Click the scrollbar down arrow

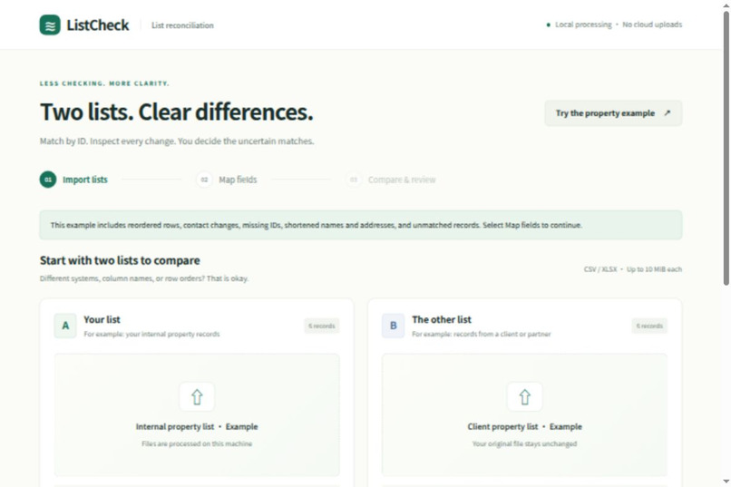pos(726,482)
